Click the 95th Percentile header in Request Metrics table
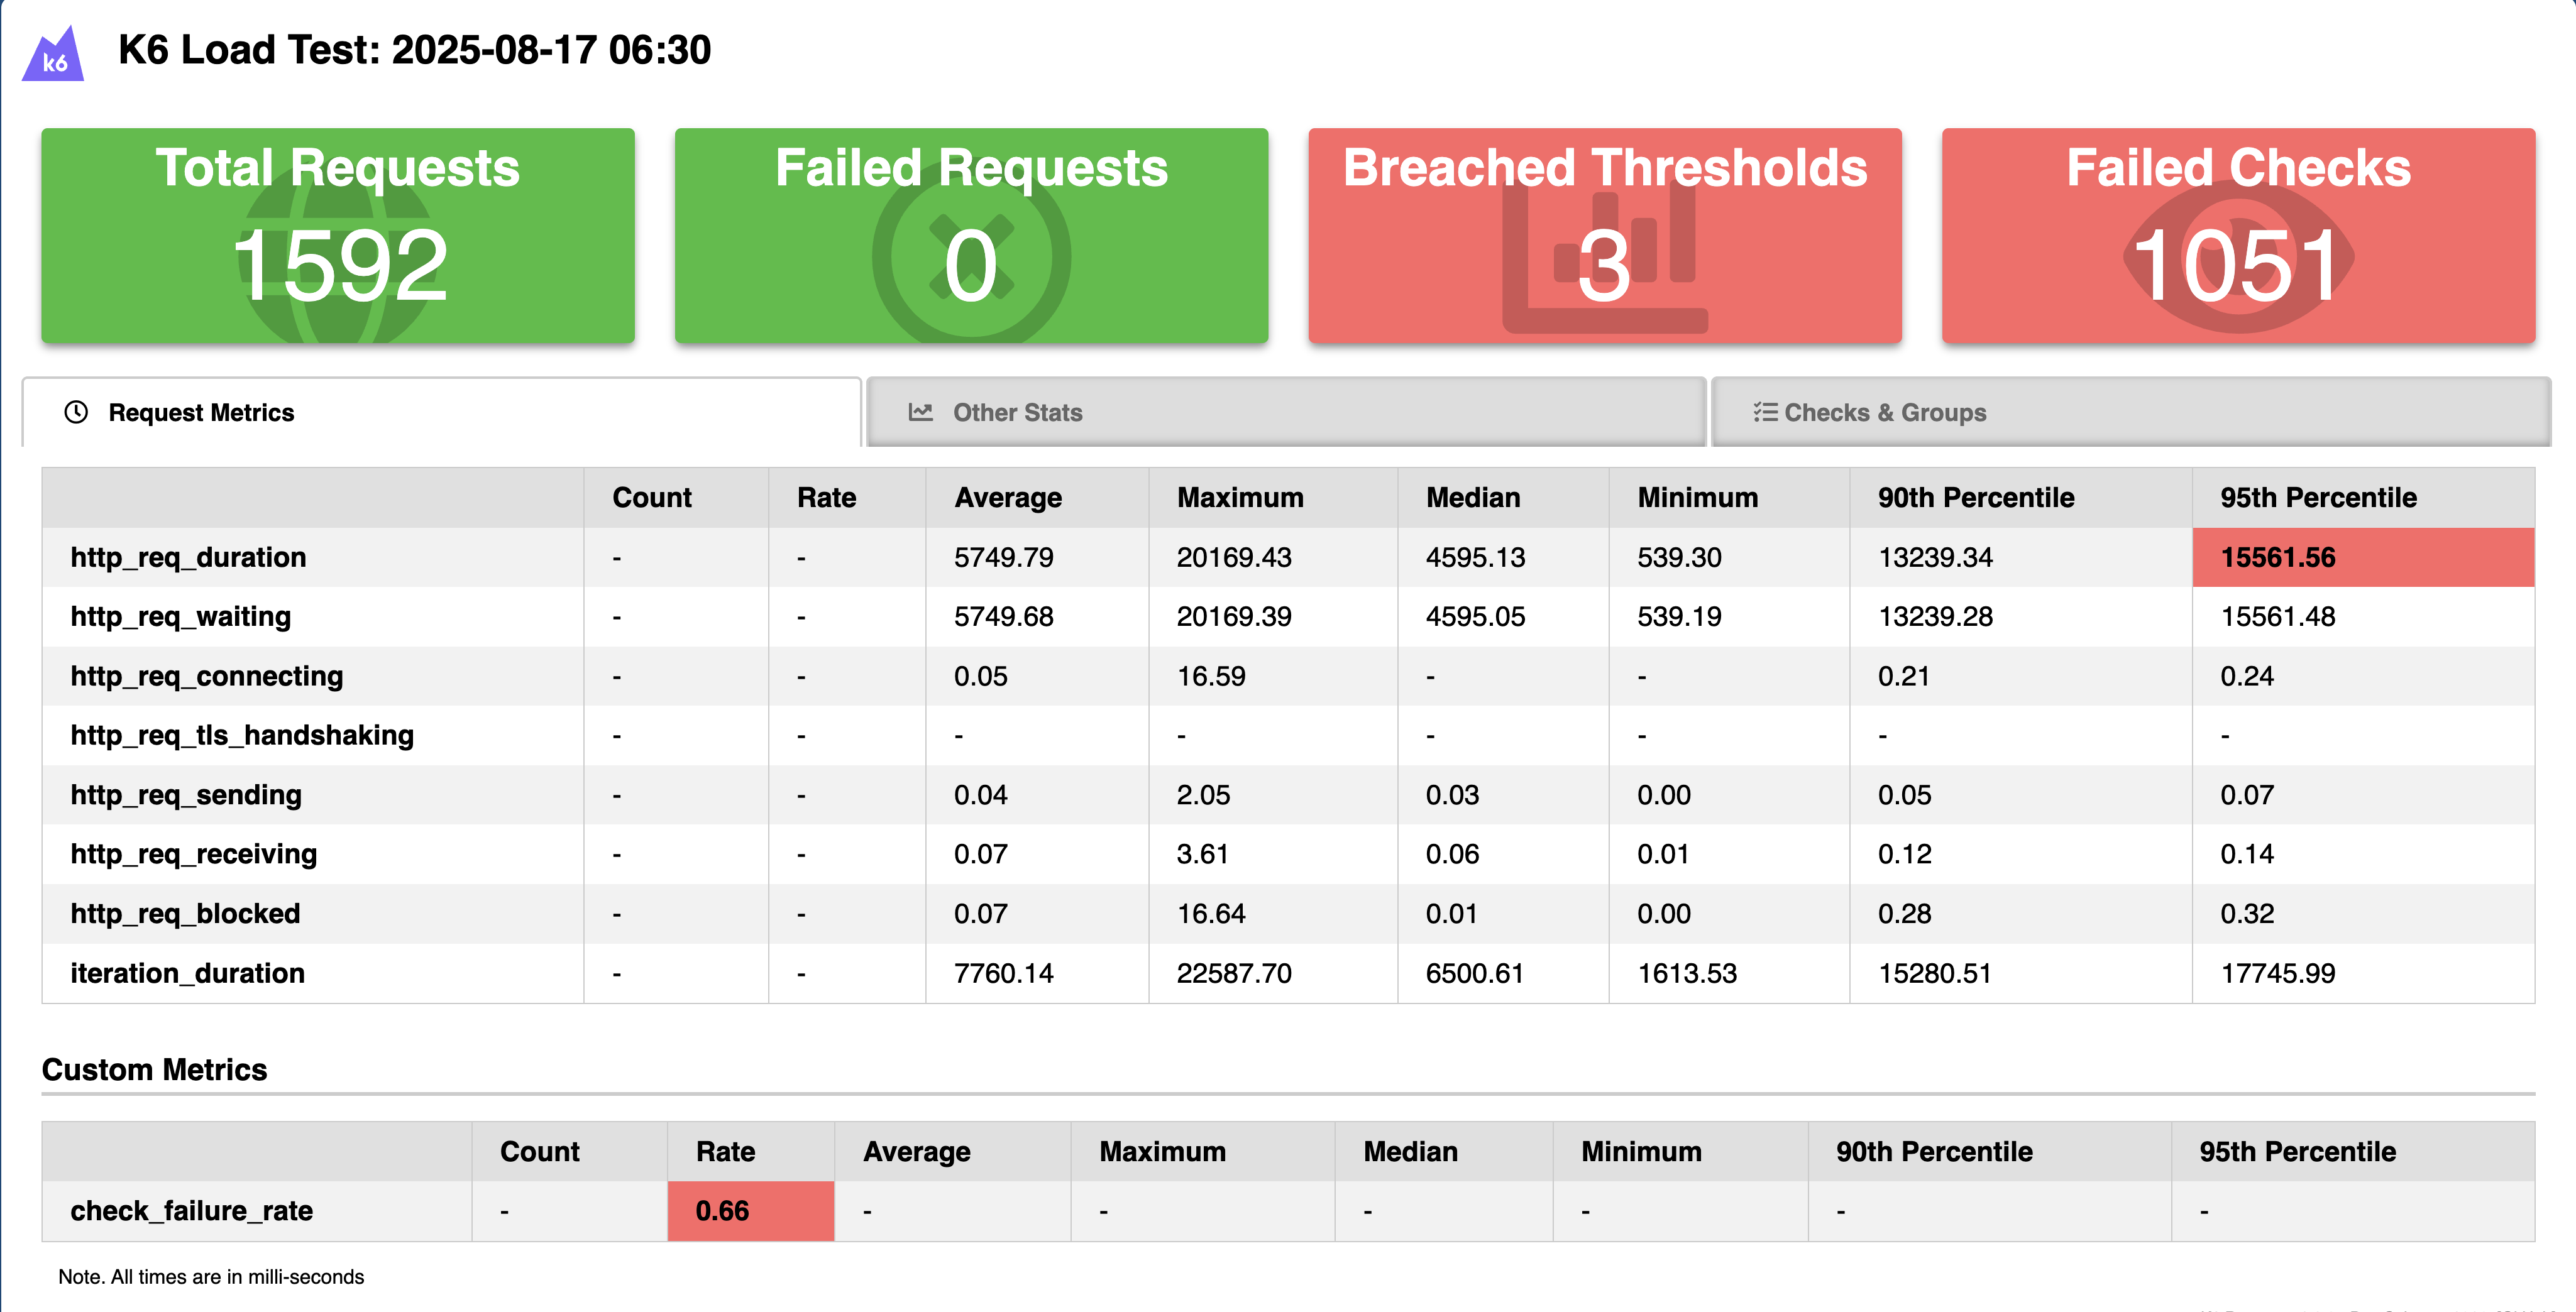Screen dimensions: 2576x1312 (2318, 498)
